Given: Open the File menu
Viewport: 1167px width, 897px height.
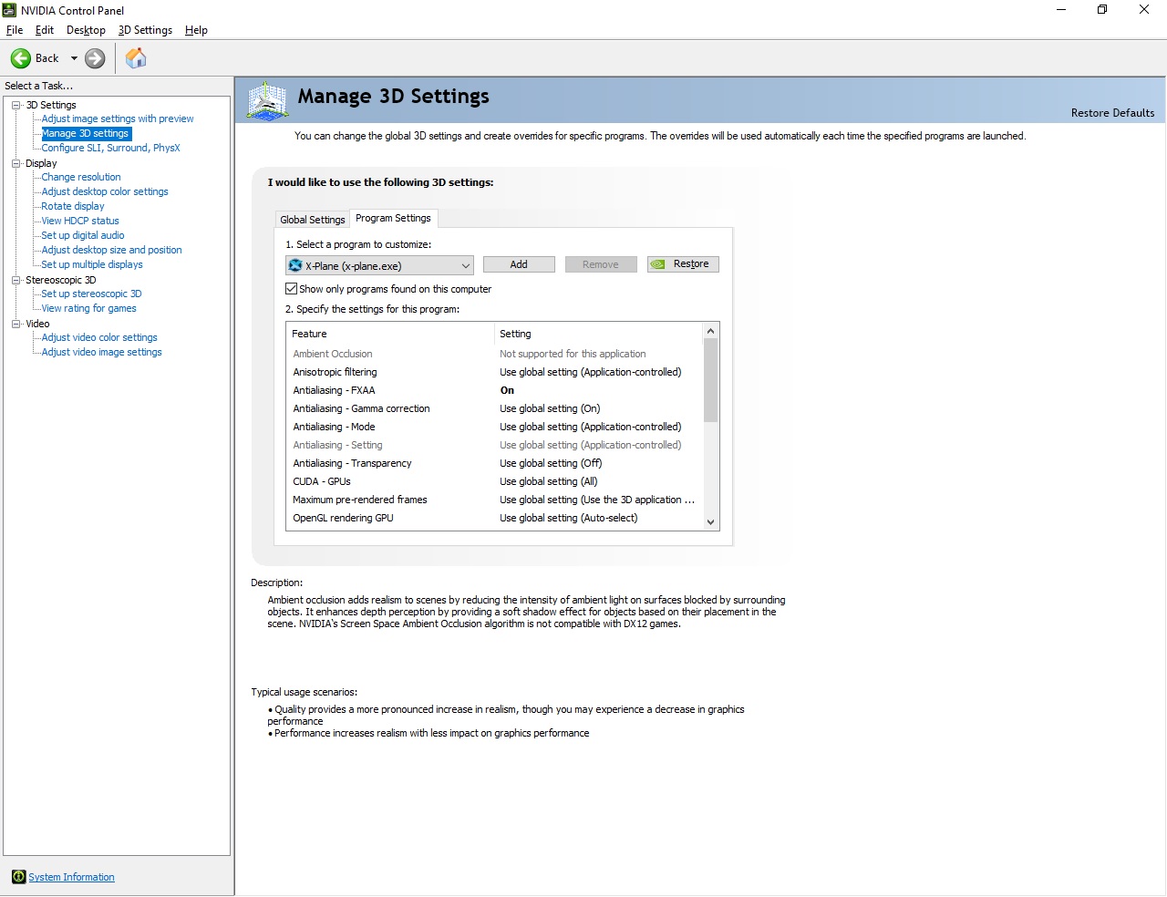Looking at the screenshot, I should [x=15, y=30].
